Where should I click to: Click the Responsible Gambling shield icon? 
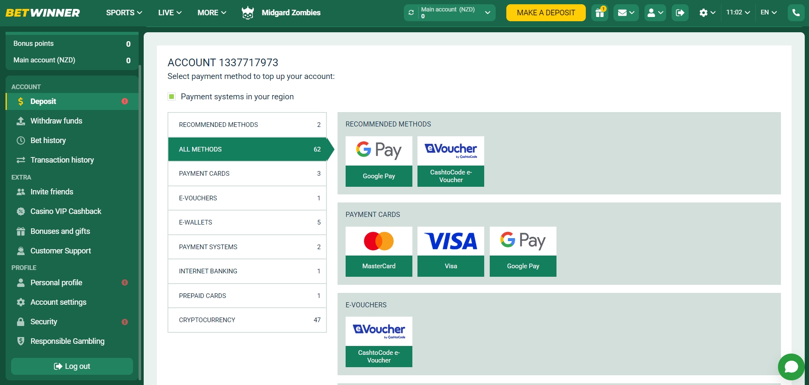[x=20, y=341]
